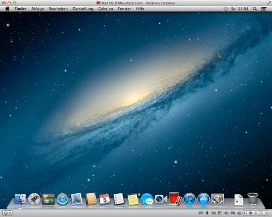This screenshot has width=272, height=217.
Task: Open Mail stamp icon in the Dock
Action: click(76, 199)
